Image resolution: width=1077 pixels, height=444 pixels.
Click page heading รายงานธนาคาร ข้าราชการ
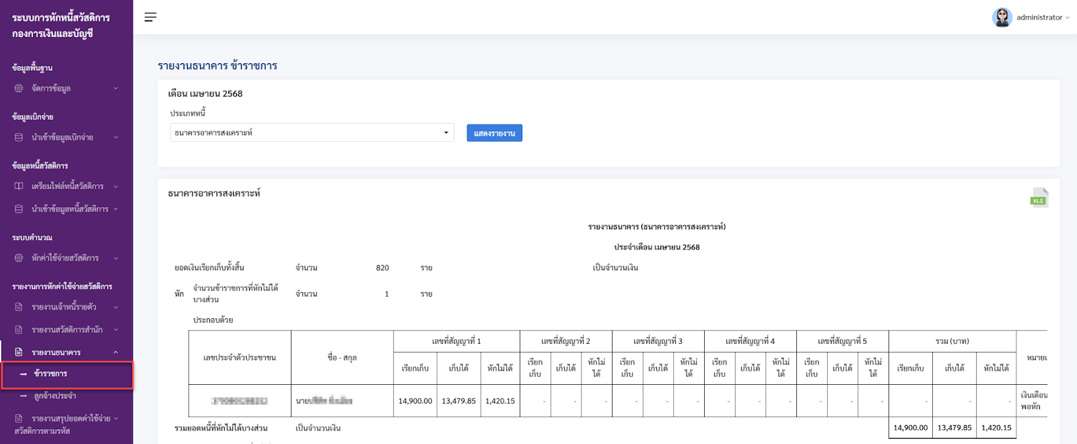pyautogui.click(x=217, y=65)
